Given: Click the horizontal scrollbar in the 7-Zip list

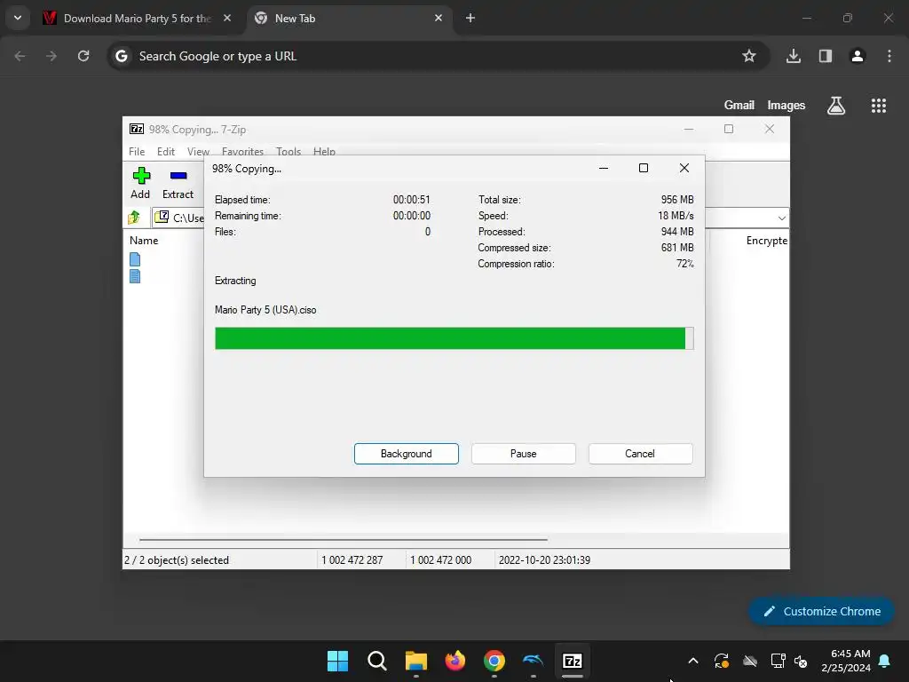Looking at the screenshot, I should (344, 539).
